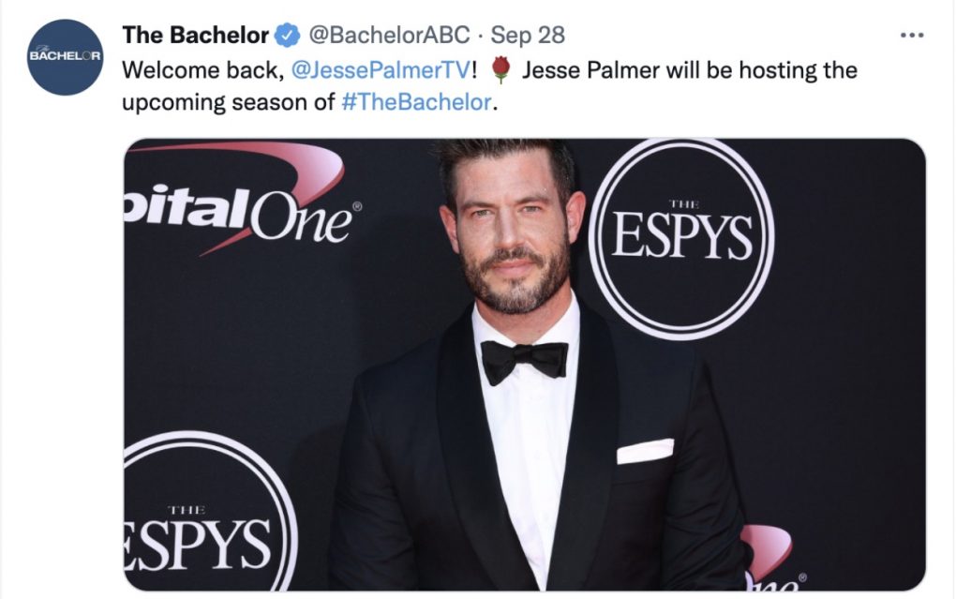Click the black bow tie in photo
The width and height of the screenshot is (956, 599).
(524, 361)
